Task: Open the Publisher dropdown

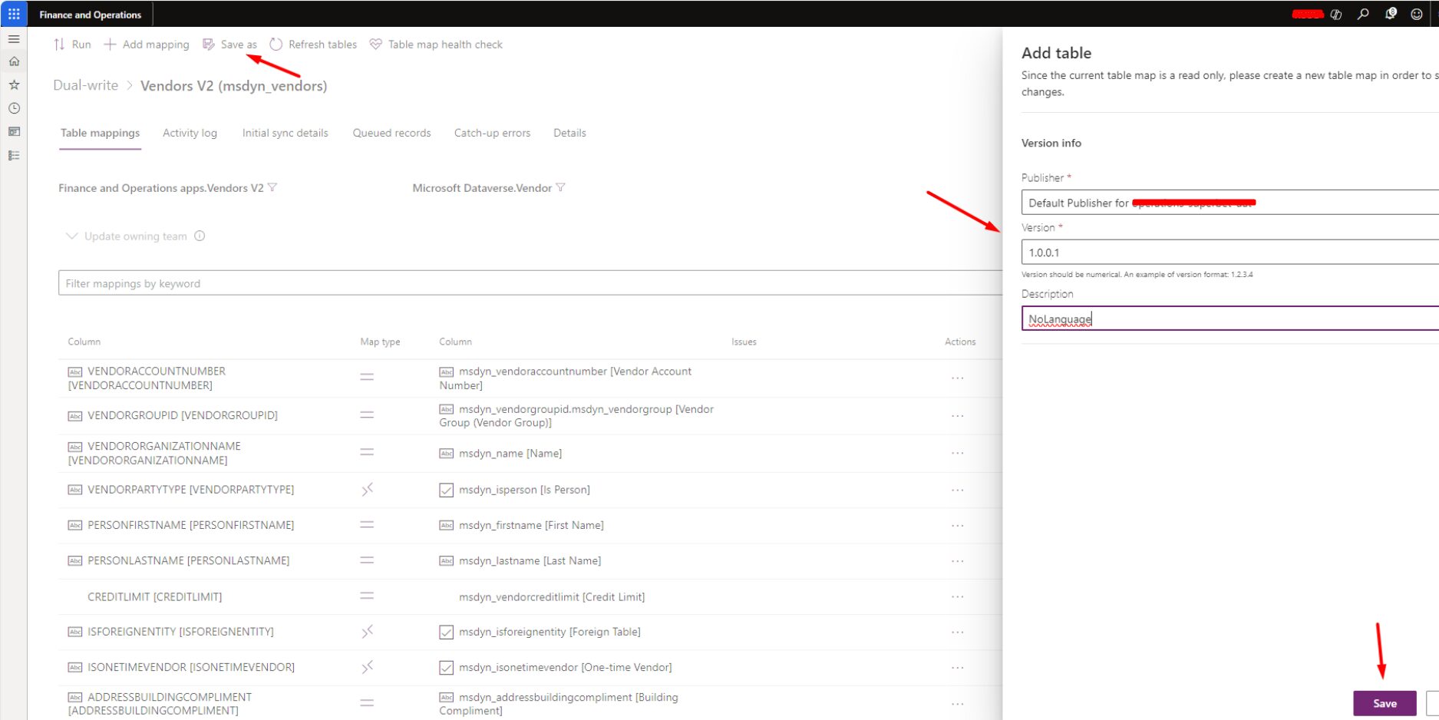Action: pyautogui.click(x=1229, y=203)
